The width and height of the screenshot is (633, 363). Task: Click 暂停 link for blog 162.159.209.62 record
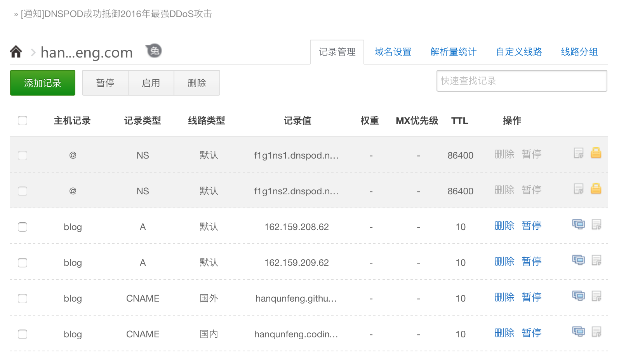[x=532, y=261]
